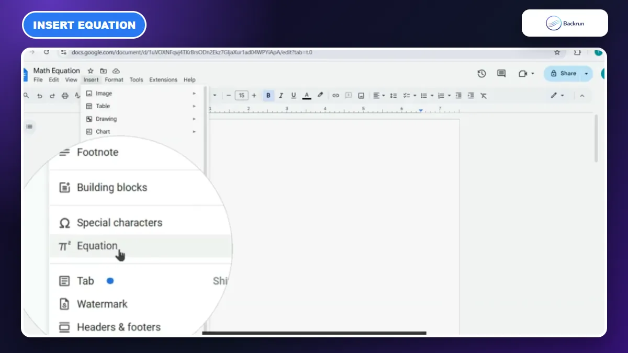Screen dimensions: 628x353
Task: Check the cloud document status icon
Action: [x=116, y=71]
